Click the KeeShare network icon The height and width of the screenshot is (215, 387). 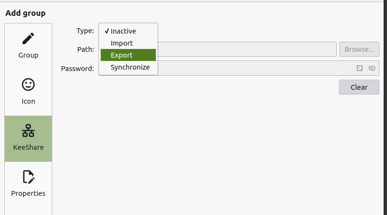[28, 131]
